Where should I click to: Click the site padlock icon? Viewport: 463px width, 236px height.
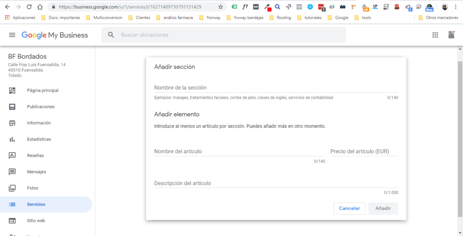(53, 7)
